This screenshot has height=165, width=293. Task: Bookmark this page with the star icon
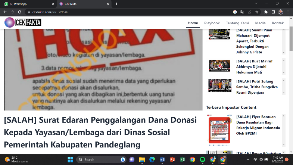point(257,12)
